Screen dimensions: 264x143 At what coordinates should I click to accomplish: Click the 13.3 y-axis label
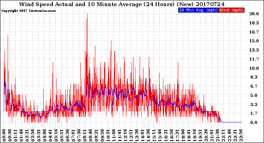point(254,50)
